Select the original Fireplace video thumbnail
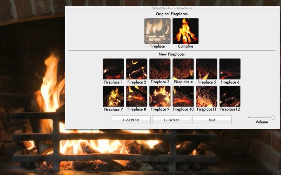This screenshot has width=281, height=175. click(x=157, y=31)
